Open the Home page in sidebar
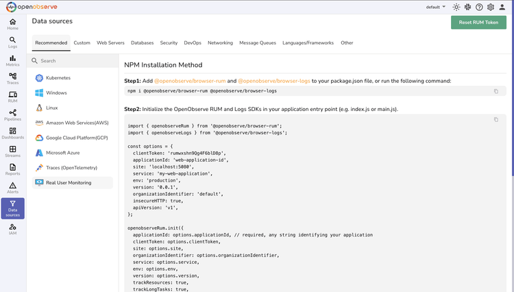 12,24
